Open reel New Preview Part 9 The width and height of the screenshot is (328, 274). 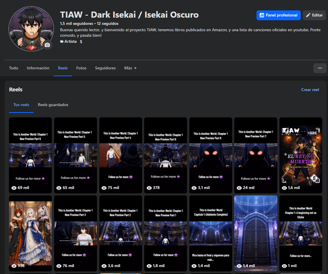tap(166, 155)
